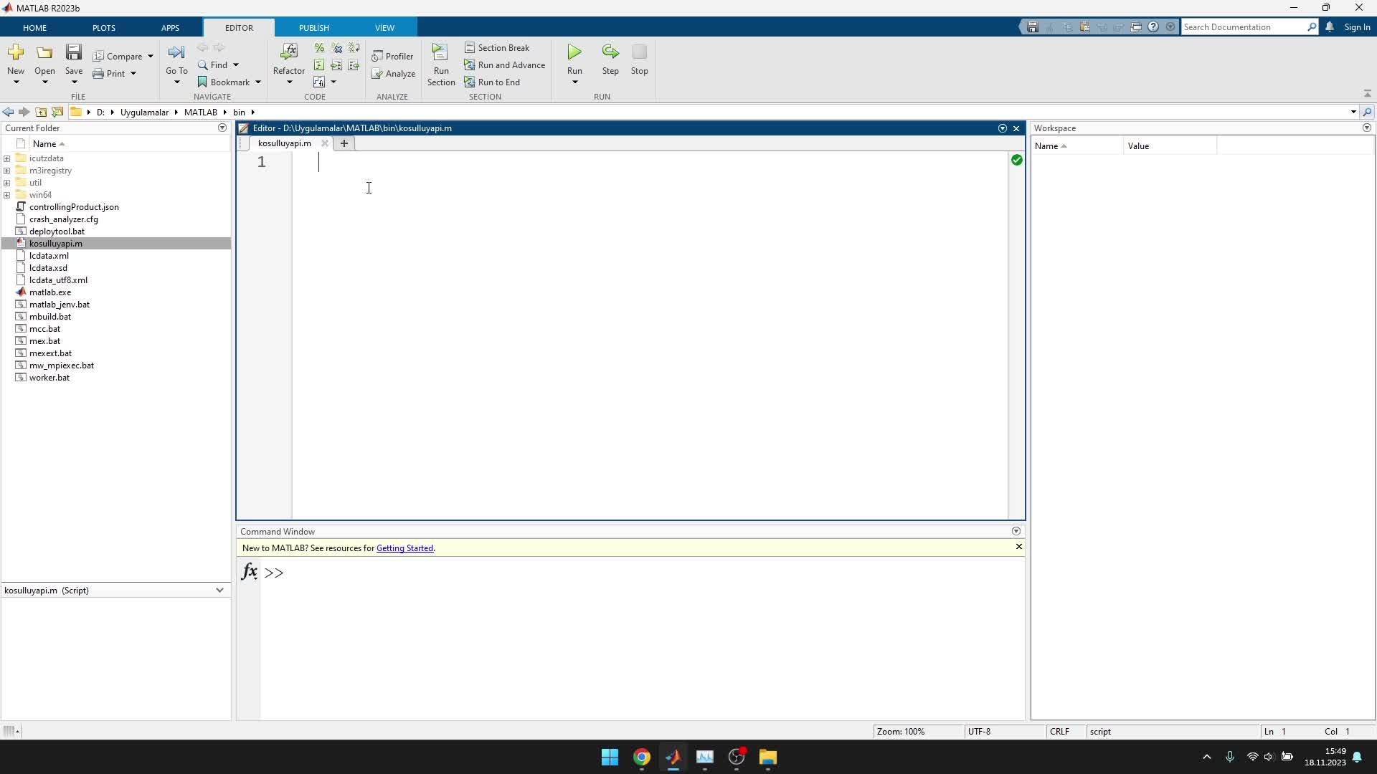Open the Current Folder panel actions menu

click(222, 128)
